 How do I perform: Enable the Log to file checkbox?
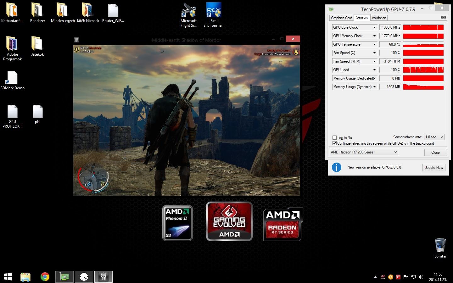[335, 138]
